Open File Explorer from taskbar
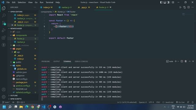 tap(21, 107)
